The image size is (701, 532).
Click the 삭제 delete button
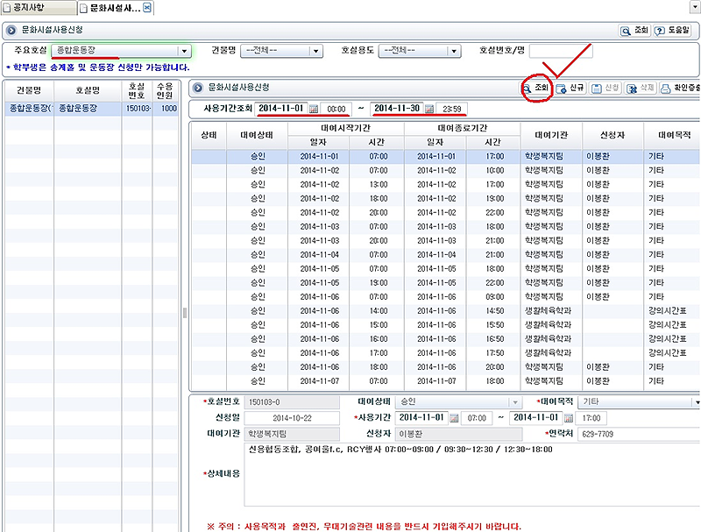(x=641, y=88)
